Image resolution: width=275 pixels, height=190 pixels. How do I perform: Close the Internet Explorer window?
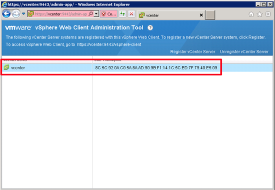click(270, 4)
